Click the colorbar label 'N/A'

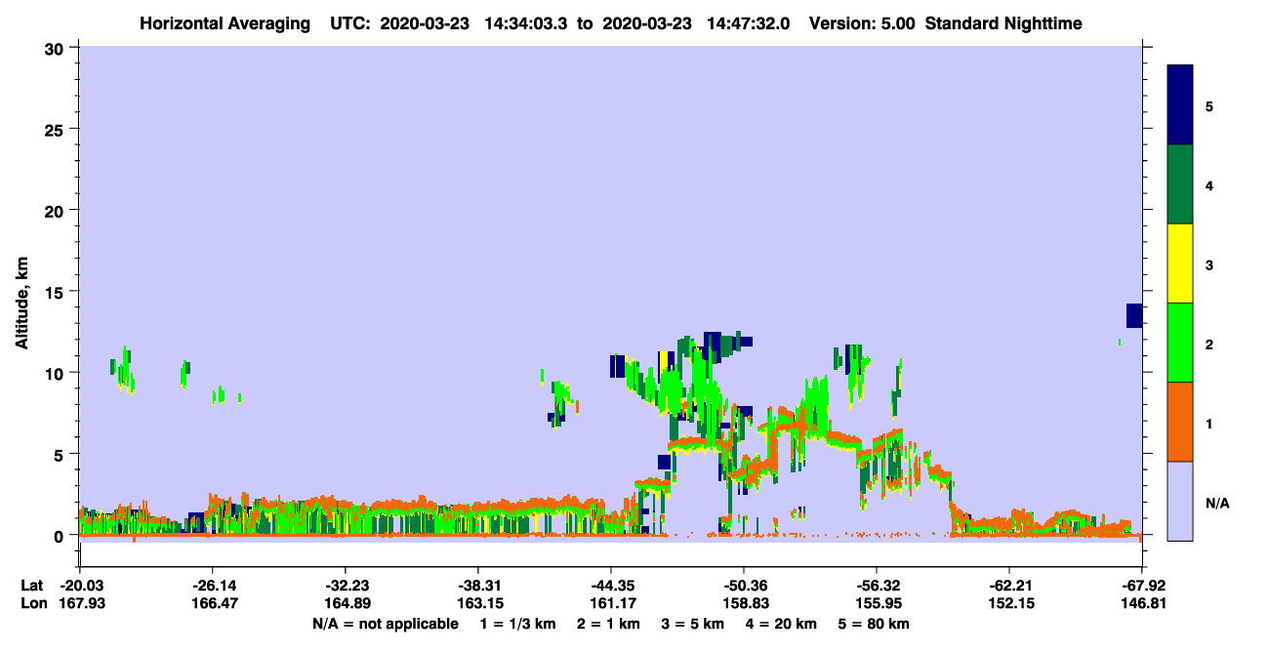(1217, 503)
